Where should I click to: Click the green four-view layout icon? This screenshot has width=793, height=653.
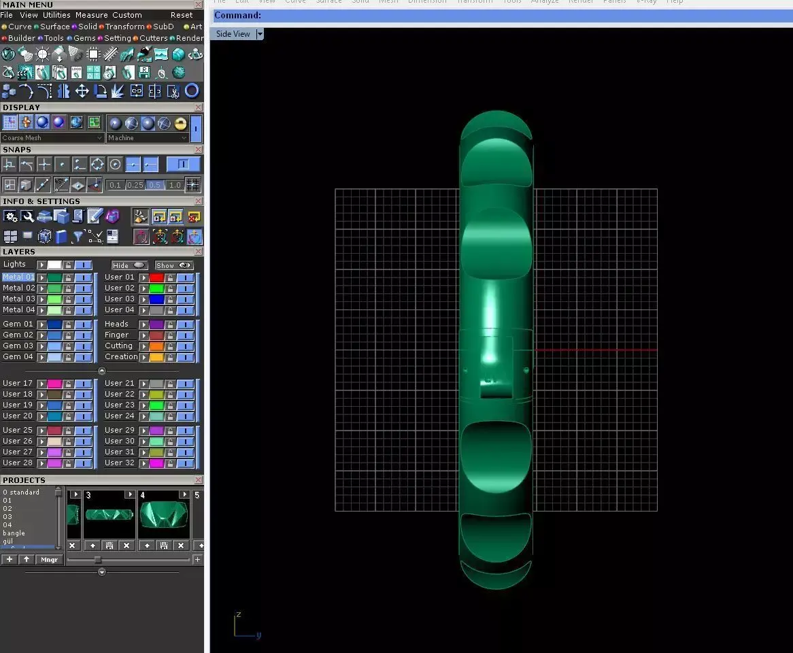(94, 122)
